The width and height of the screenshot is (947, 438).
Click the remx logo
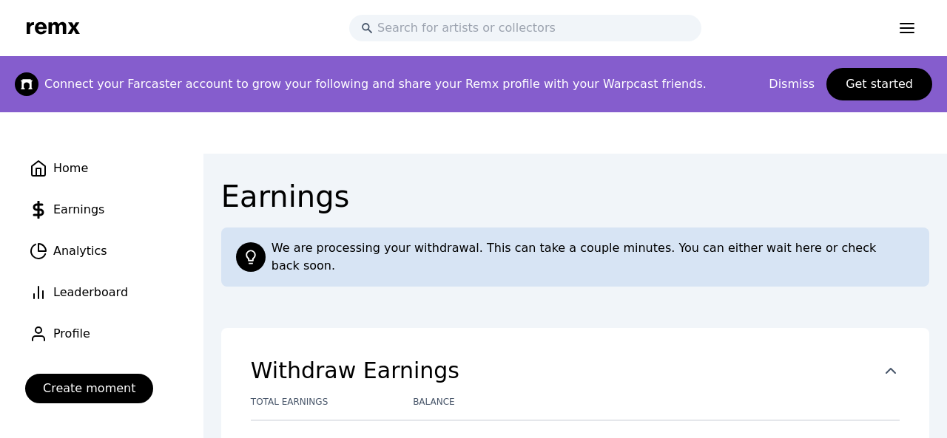[53, 28]
